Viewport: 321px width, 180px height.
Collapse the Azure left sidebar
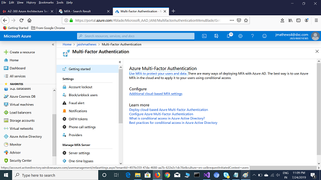(53, 44)
